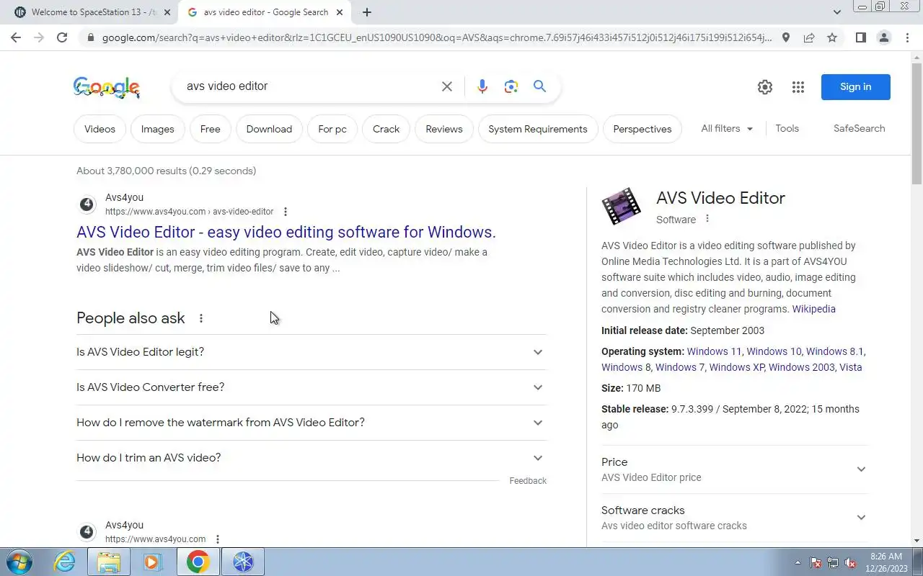Select the Perspectives filter chip
Viewport: 923px width, 576px height.
coord(642,129)
